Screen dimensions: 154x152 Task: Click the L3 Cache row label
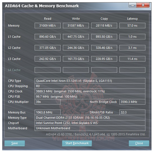[14, 59]
